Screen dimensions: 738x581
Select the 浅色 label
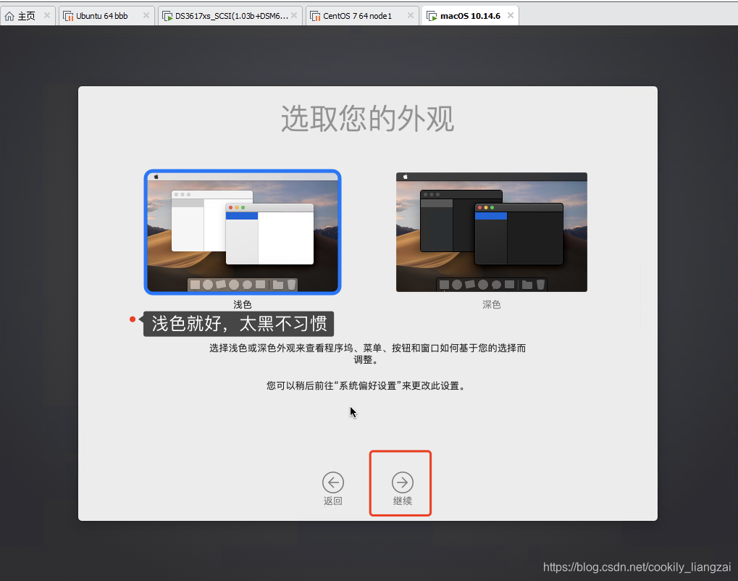243,304
